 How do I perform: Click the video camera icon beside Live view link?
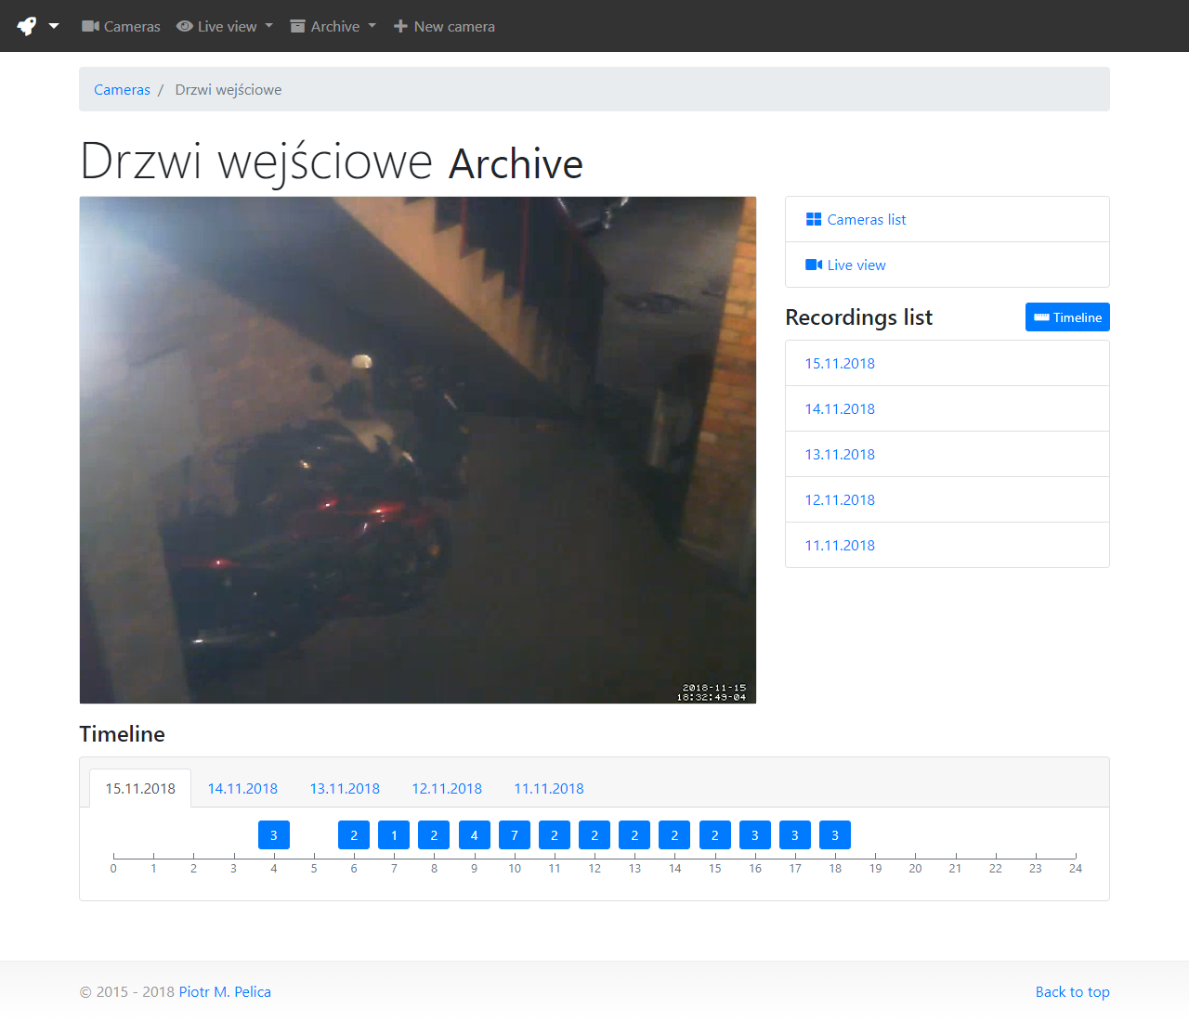pyautogui.click(x=814, y=265)
